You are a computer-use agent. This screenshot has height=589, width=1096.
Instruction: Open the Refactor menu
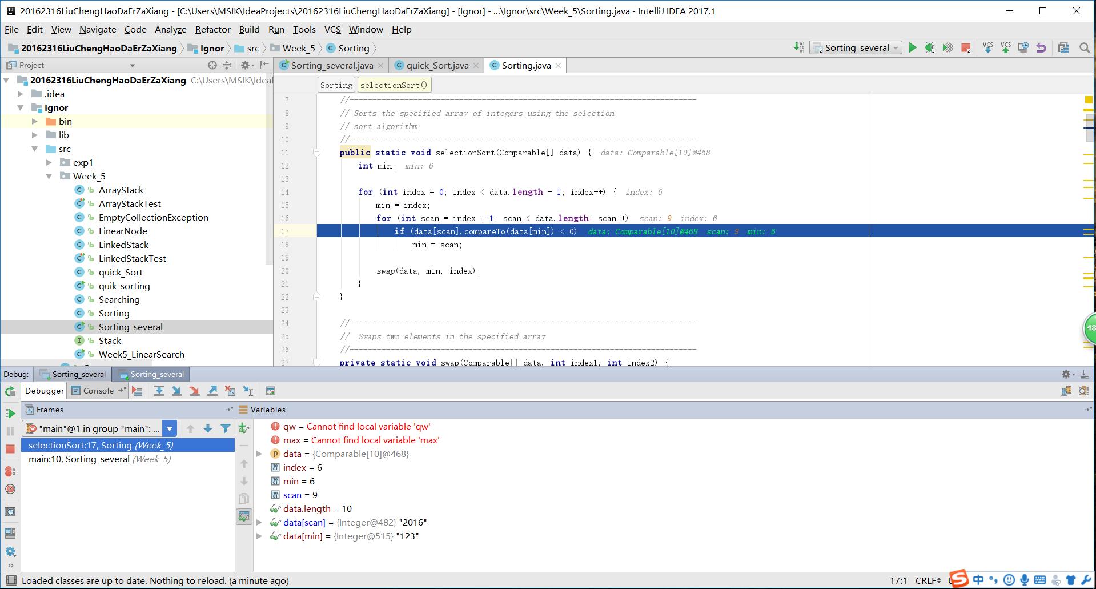point(212,30)
